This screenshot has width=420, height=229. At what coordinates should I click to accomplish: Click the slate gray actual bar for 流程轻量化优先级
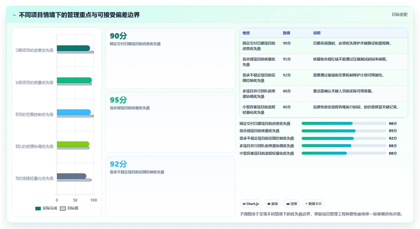click(x=72, y=176)
